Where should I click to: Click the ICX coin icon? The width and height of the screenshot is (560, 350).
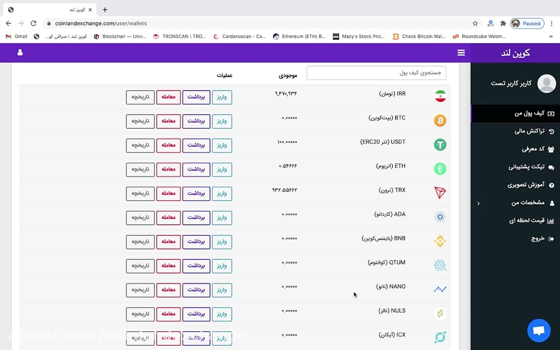(440, 337)
